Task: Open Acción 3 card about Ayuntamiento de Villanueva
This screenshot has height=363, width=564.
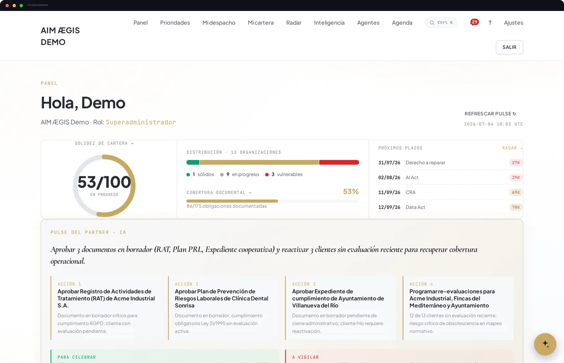Action: click(341, 308)
